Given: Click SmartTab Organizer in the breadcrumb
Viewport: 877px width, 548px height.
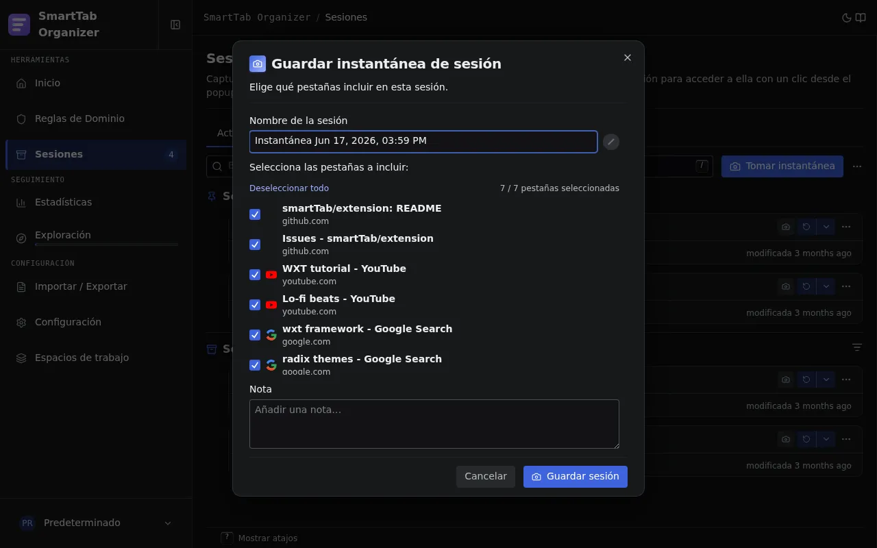Looking at the screenshot, I should coord(257,17).
